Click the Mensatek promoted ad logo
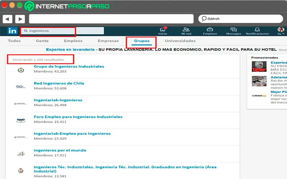The height and width of the screenshot is (179, 287). (x=259, y=96)
